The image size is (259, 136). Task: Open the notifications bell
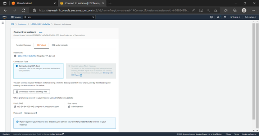218,17
